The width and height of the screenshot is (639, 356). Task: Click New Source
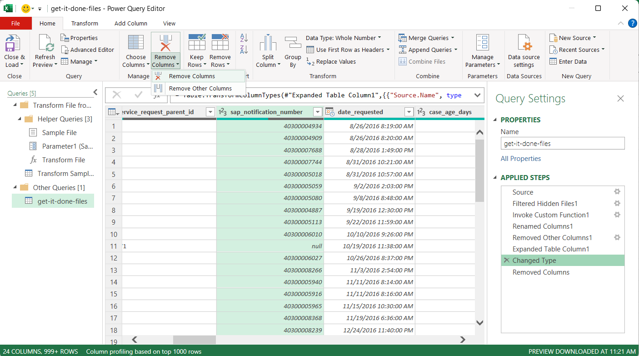pyautogui.click(x=573, y=38)
